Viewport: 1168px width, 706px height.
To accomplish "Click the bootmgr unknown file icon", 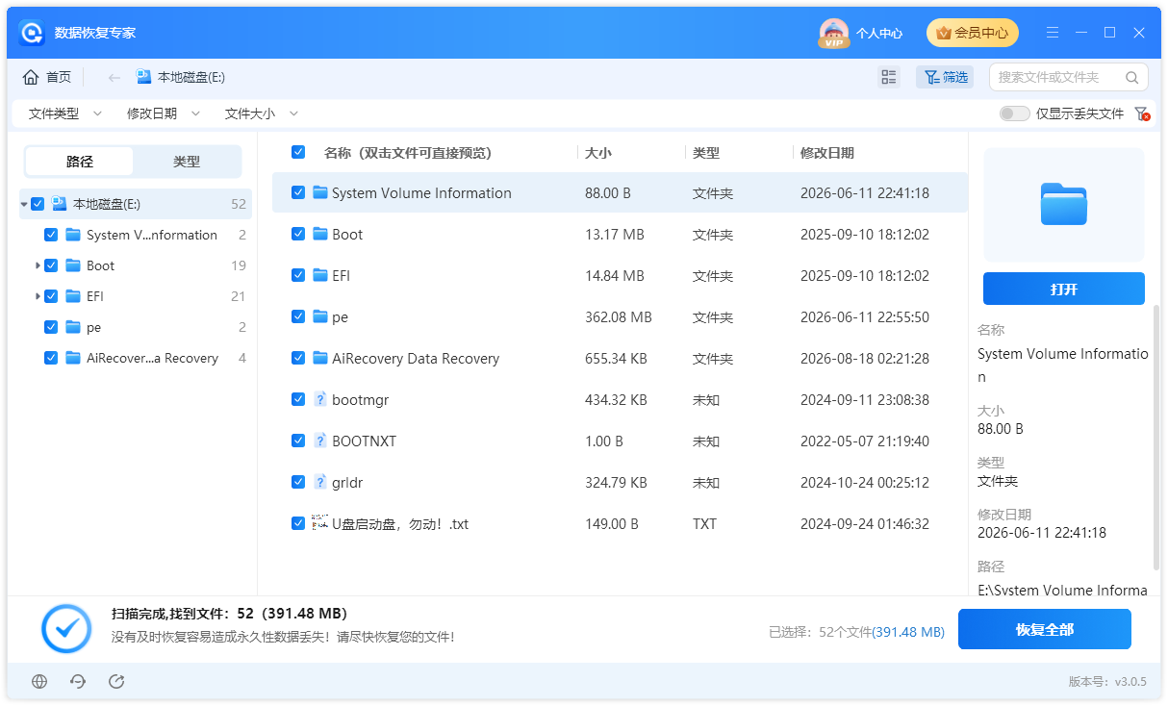I will pyautogui.click(x=320, y=399).
